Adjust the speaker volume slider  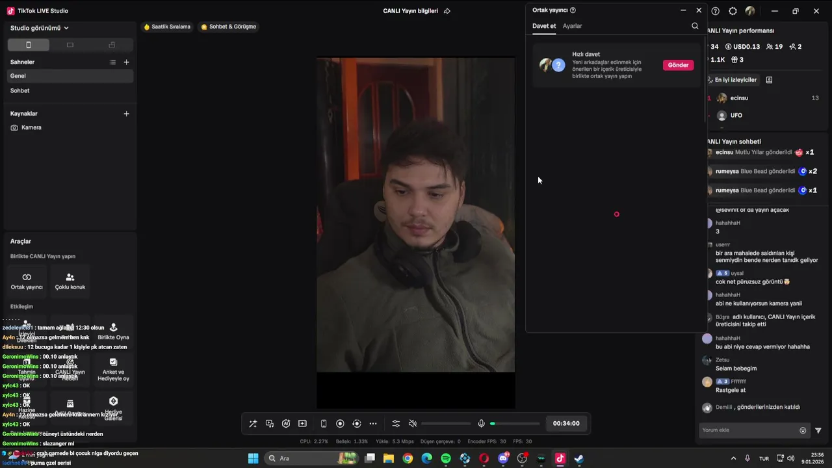tap(446, 424)
